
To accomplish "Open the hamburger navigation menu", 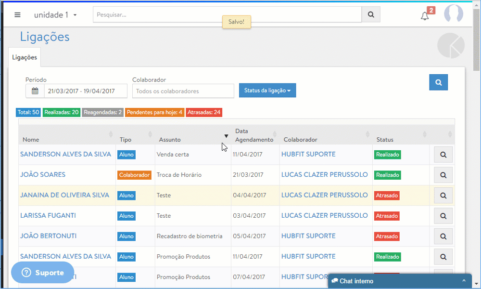I will [x=17, y=14].
